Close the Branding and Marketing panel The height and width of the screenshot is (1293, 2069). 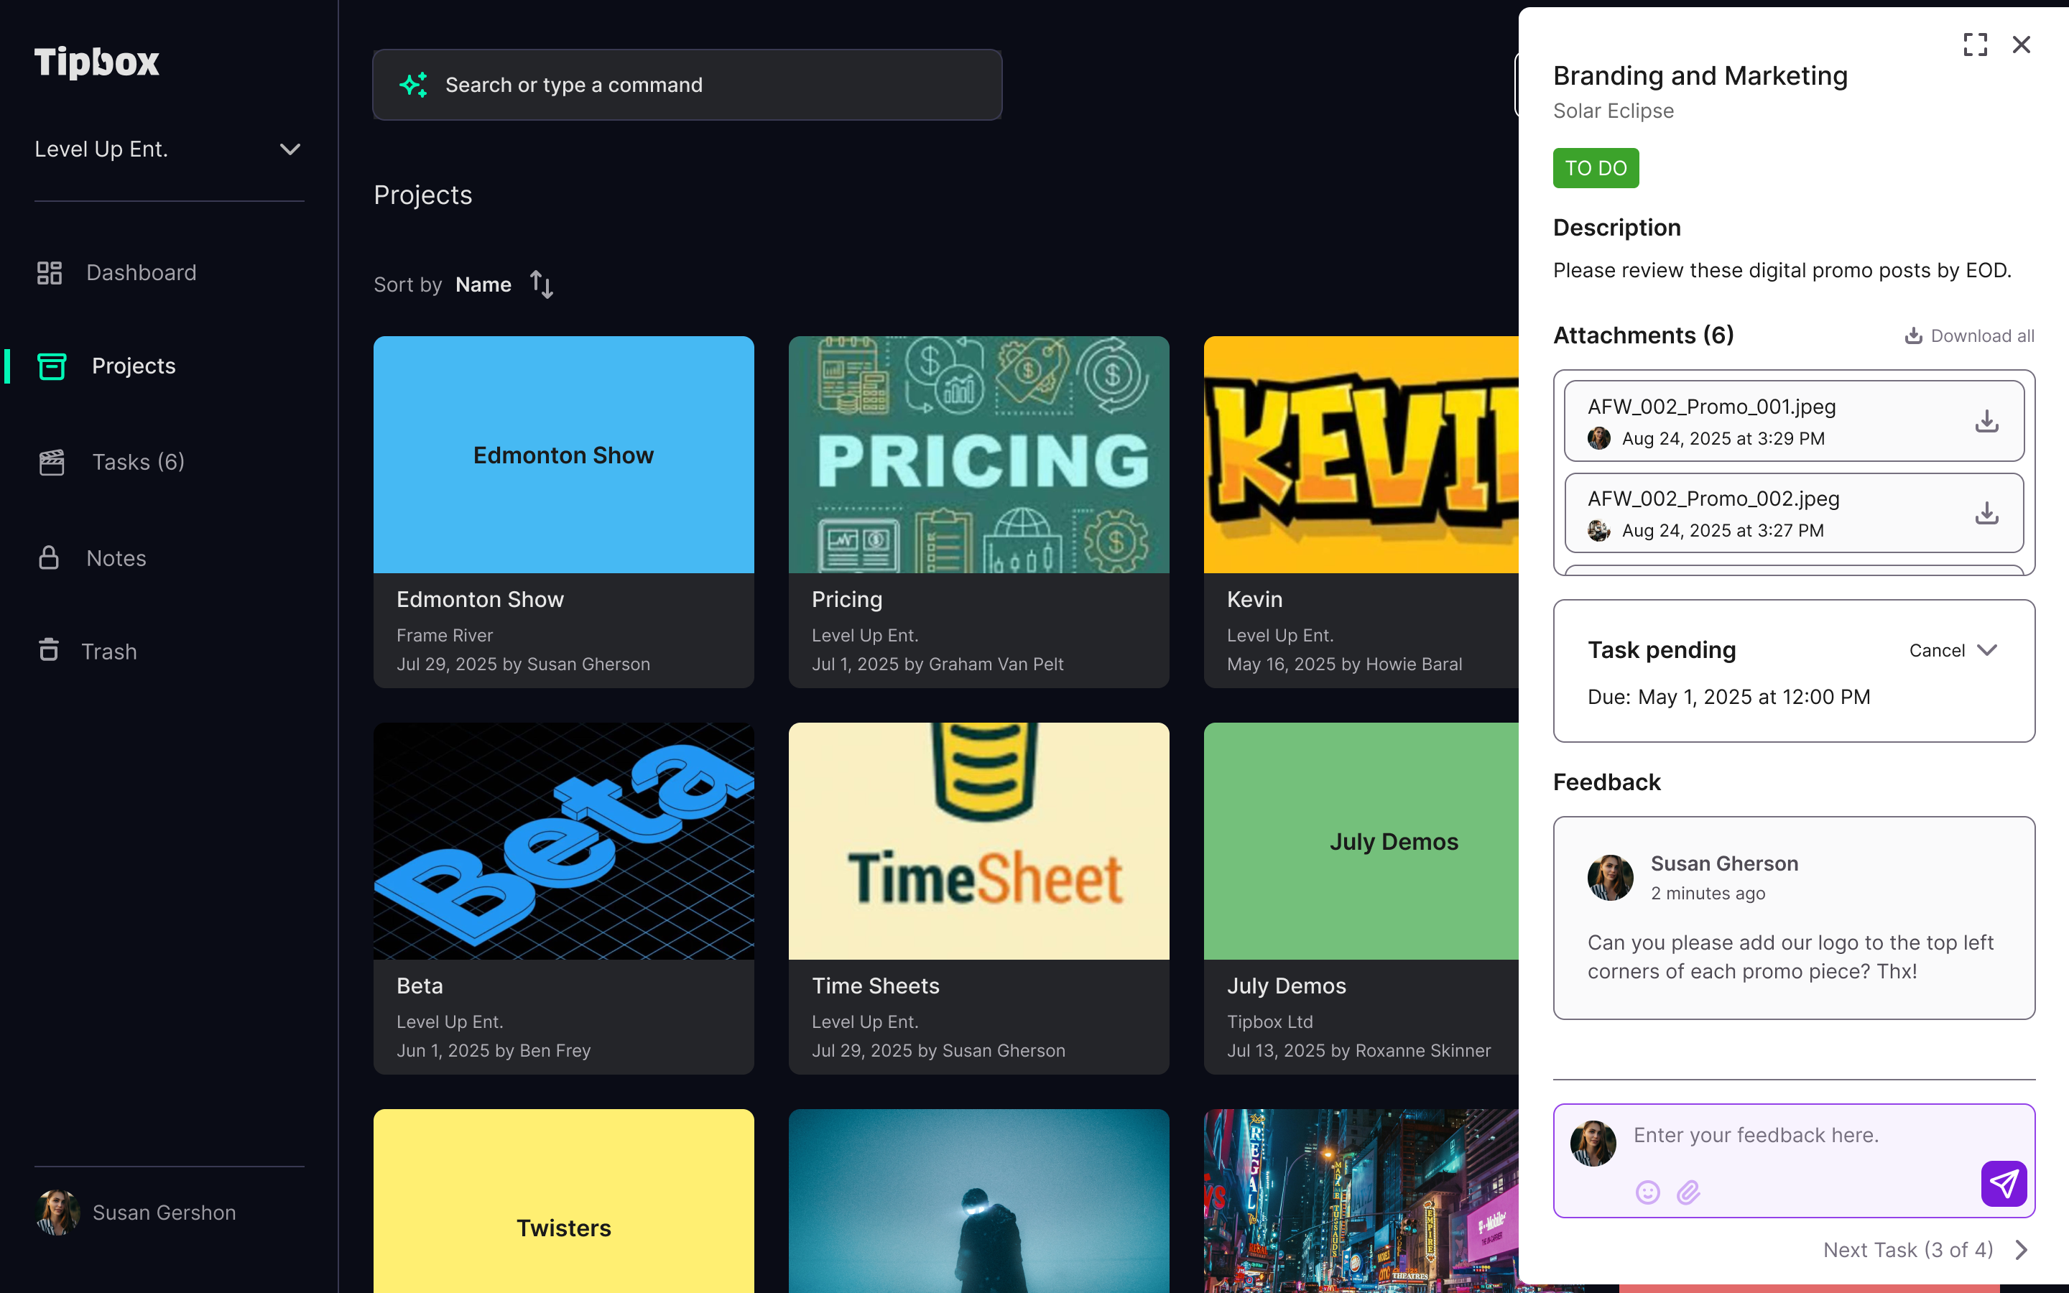tap(2021, 45)
